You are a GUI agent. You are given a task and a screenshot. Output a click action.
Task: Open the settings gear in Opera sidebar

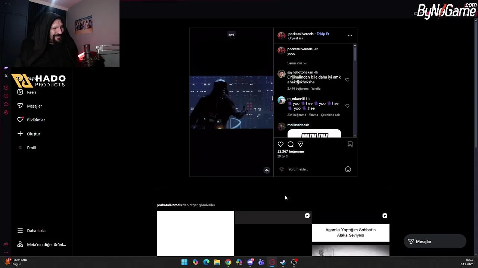(6, 112)
